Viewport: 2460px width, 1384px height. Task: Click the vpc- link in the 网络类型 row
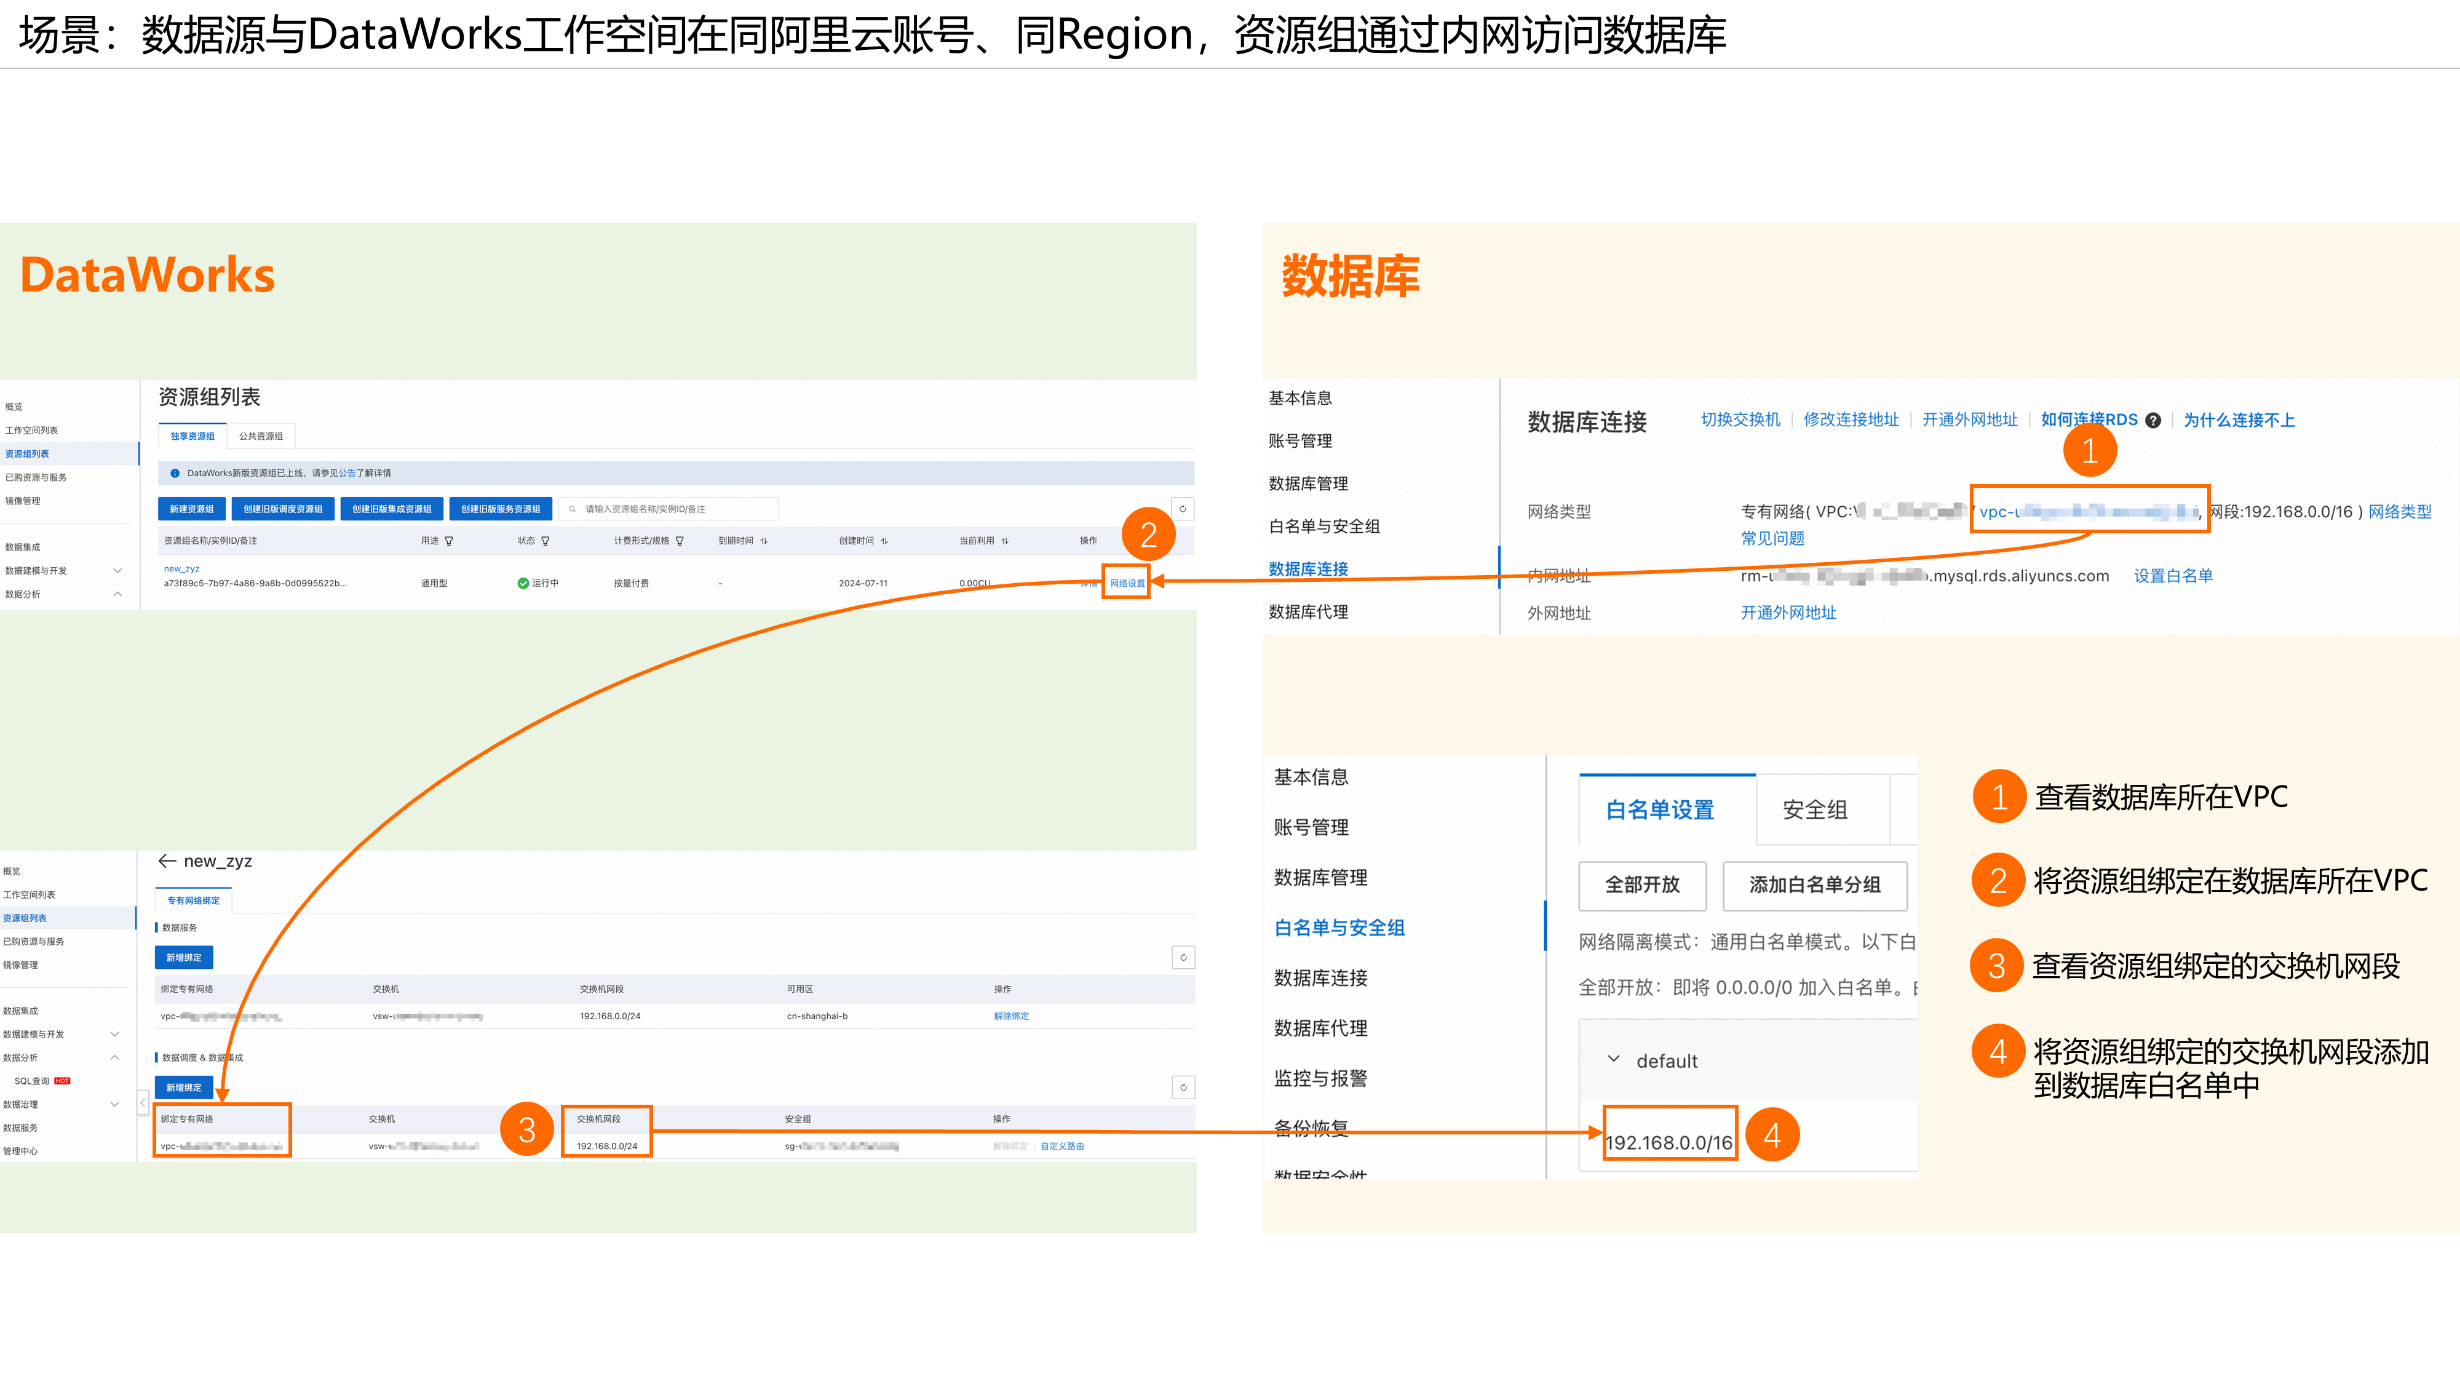point(2089,511)
